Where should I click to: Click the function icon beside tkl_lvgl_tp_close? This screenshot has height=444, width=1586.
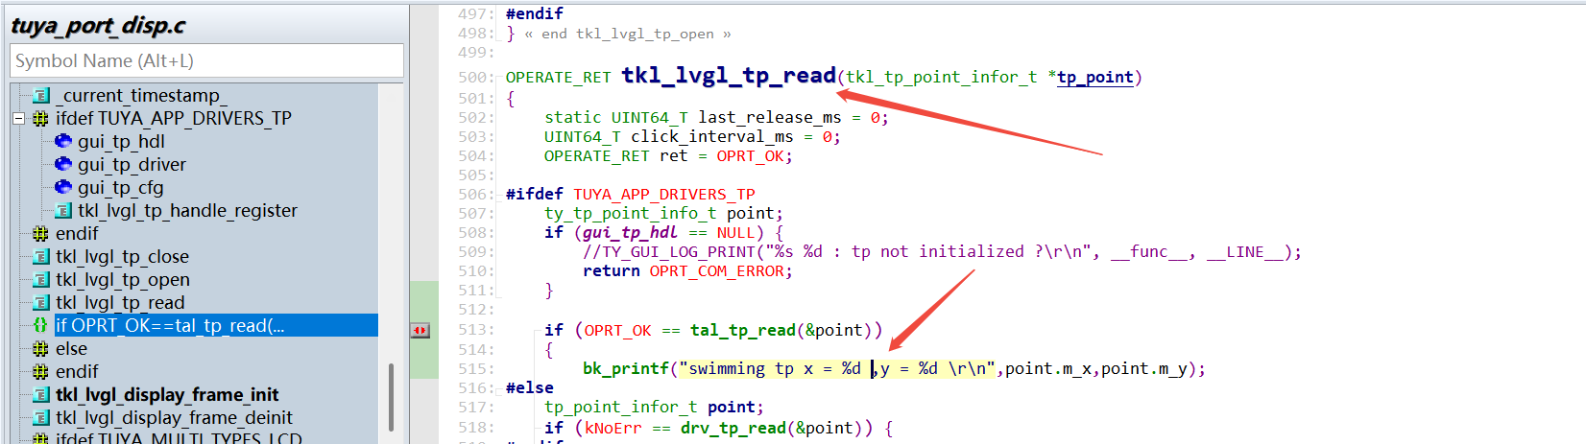(x=41, y=256)
